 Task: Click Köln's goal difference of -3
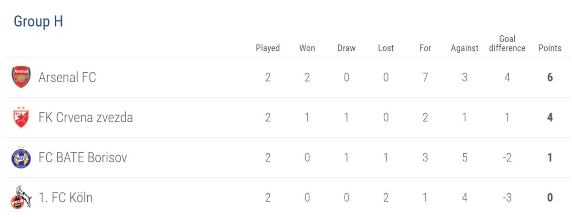pyautogui.click(x=507, y=197)
